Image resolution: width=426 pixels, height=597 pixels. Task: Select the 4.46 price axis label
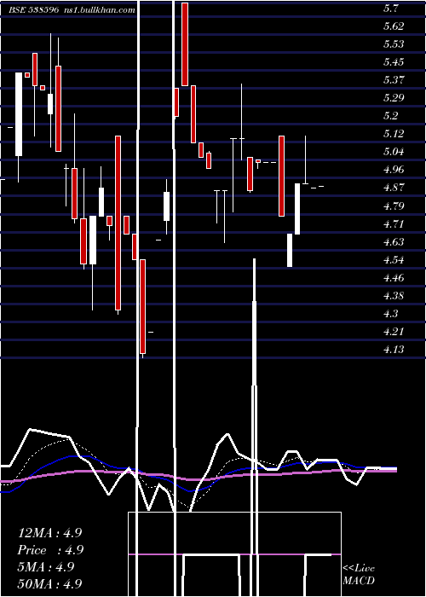(x=394, y=277)
